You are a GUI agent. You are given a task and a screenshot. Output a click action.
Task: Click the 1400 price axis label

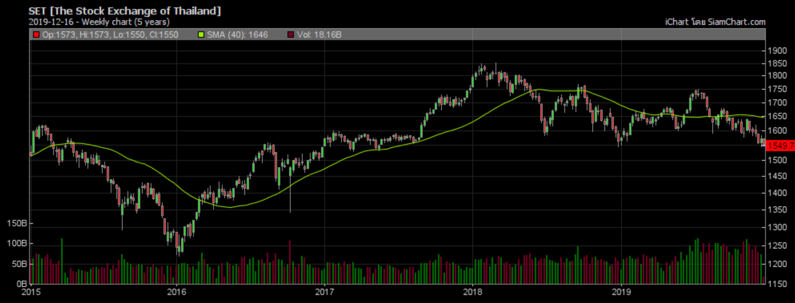[777, 193]
